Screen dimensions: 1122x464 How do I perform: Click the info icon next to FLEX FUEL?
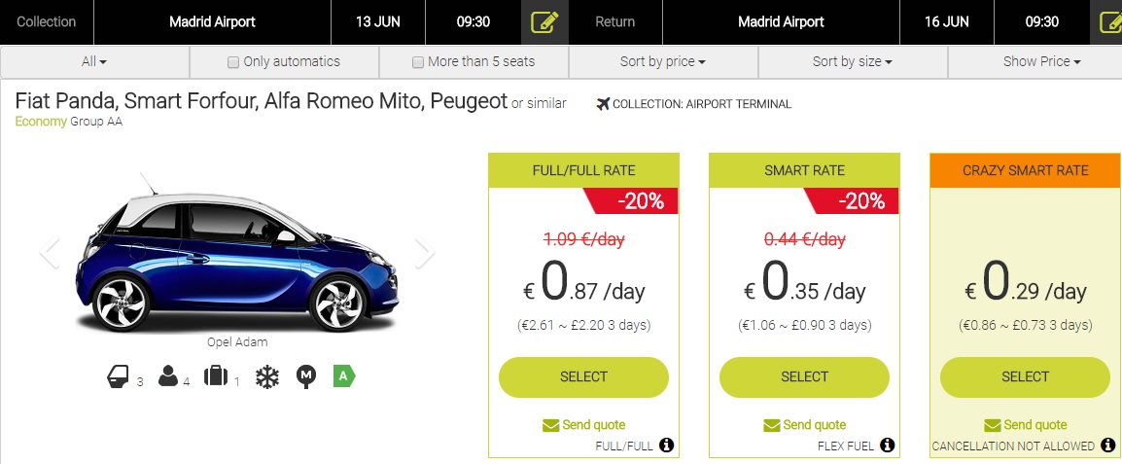coord(887,446)
